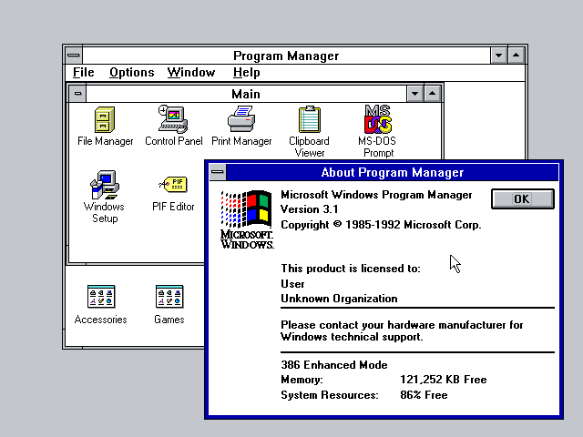This screenshot has width=583, height=437.
Task: Click OK in About Program Manager dialog
Action: point(522,198)
